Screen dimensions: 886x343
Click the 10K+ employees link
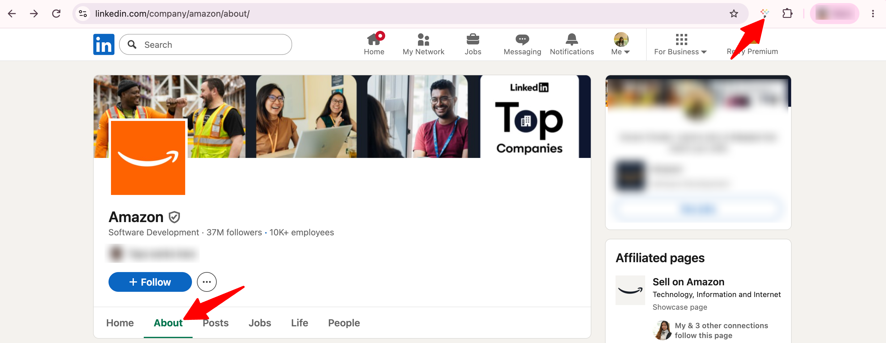pyautogui.click(x=301, y=233)
